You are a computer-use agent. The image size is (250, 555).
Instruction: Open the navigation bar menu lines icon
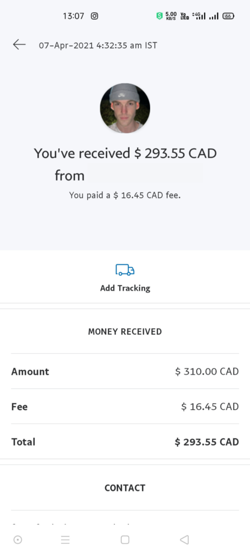[x=65, y=539]
